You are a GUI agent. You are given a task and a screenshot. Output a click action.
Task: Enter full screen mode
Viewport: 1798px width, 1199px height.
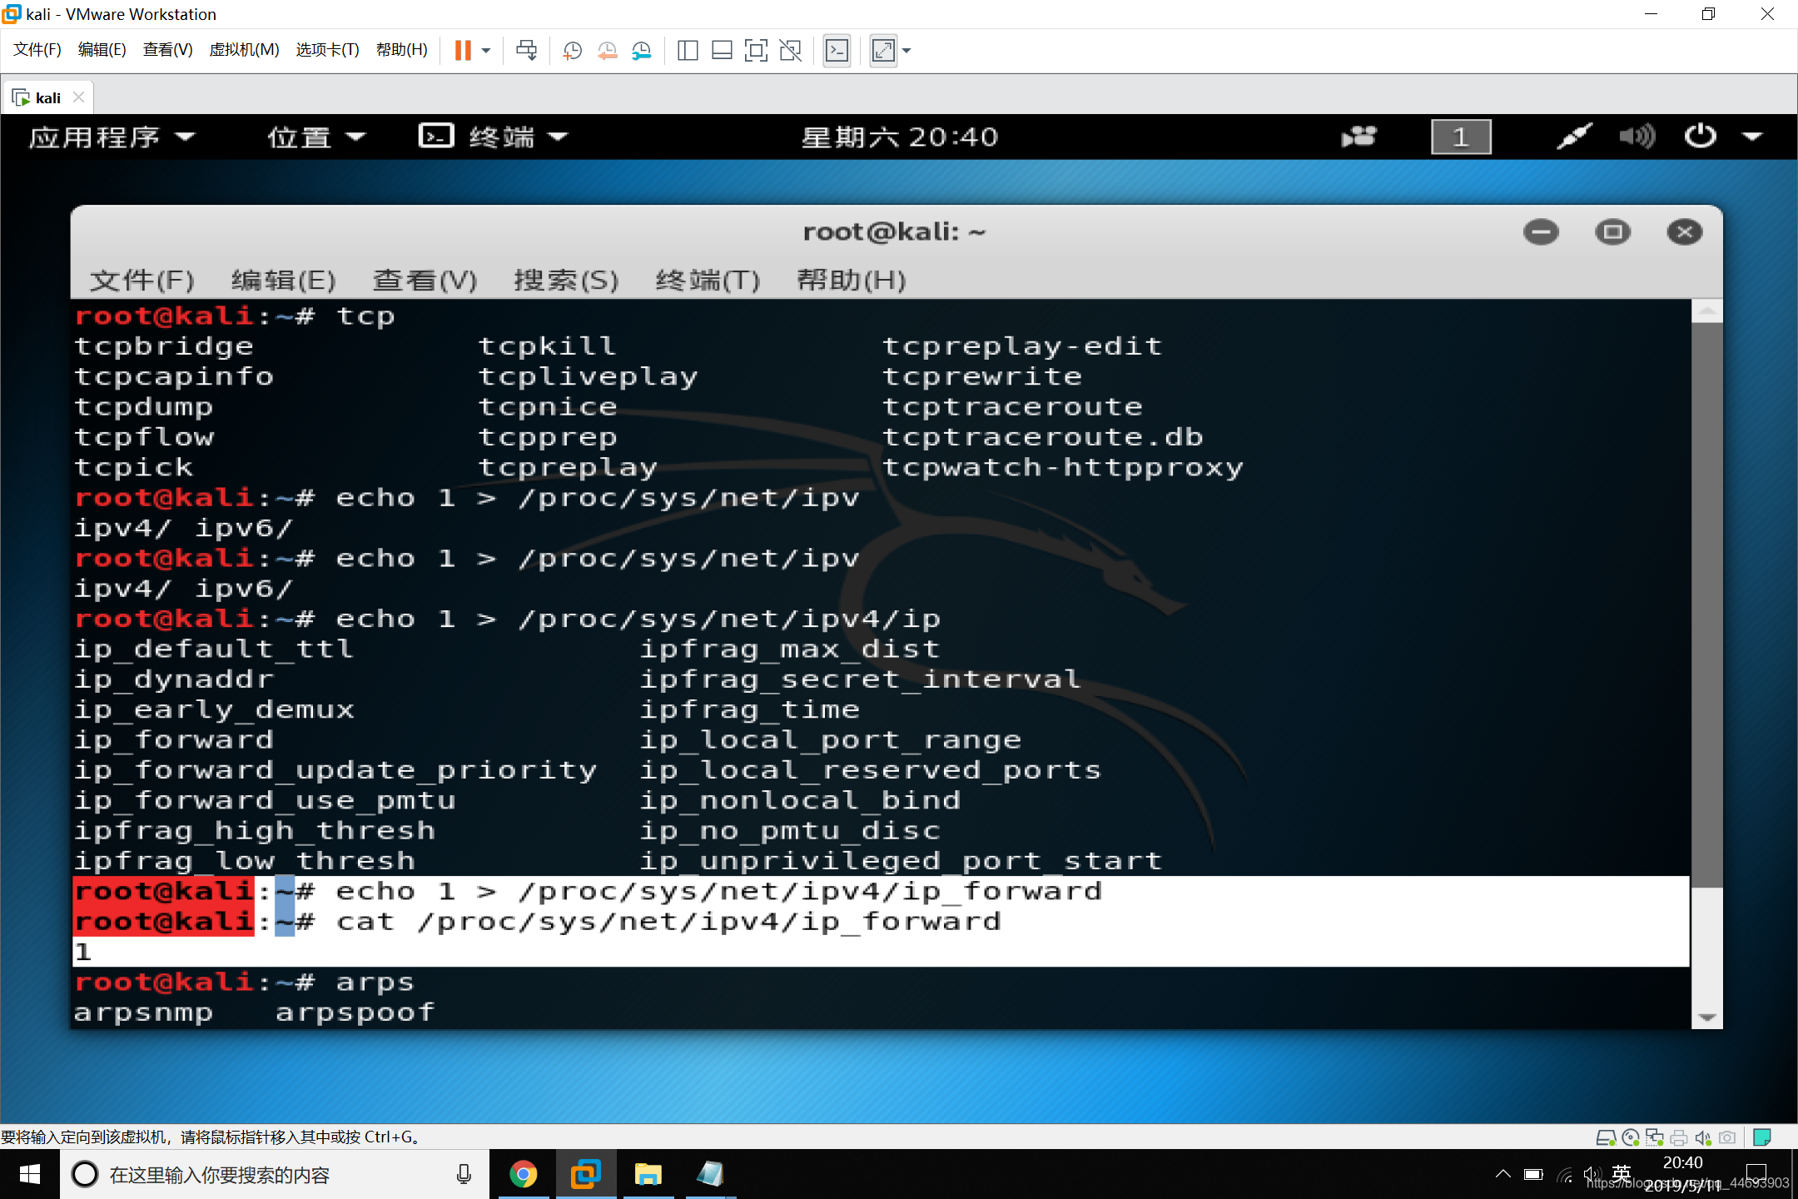click(x=756, y=51)
